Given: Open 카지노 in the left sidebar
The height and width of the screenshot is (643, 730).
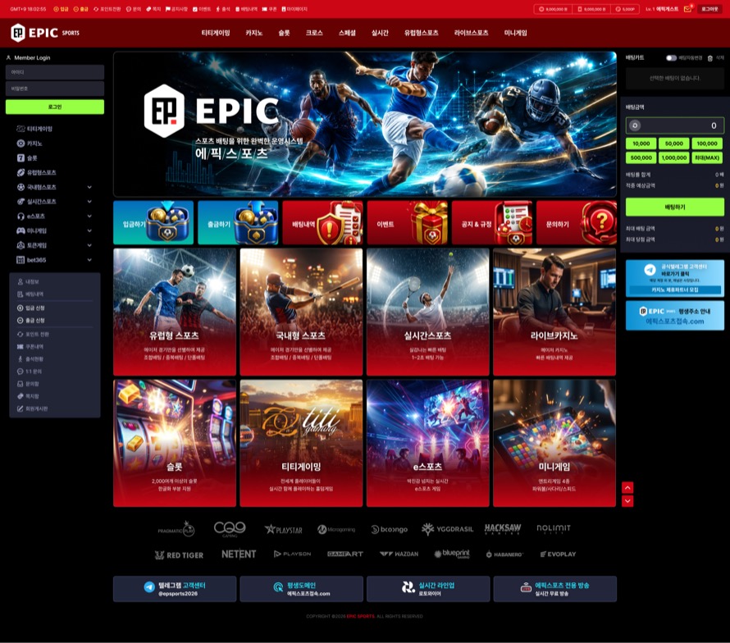Looking at the screenshot, I should (30, 144).
